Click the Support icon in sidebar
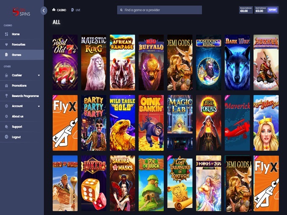Image resolution: width=287 pixels, height=215 pixels. coord(6,127)
